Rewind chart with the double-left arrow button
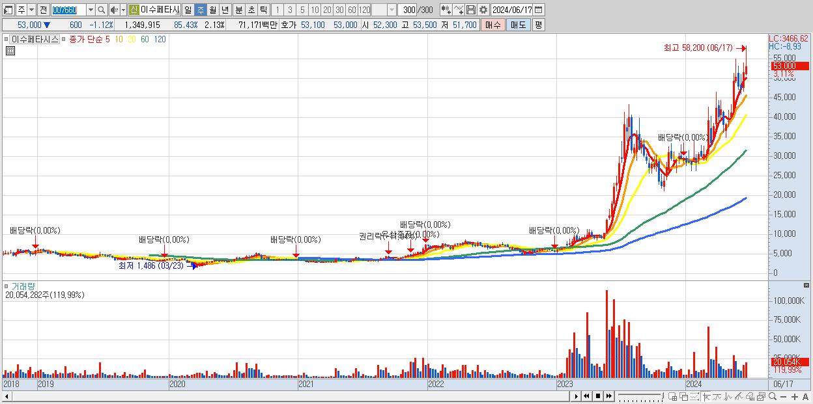 (x=586, y=396)
